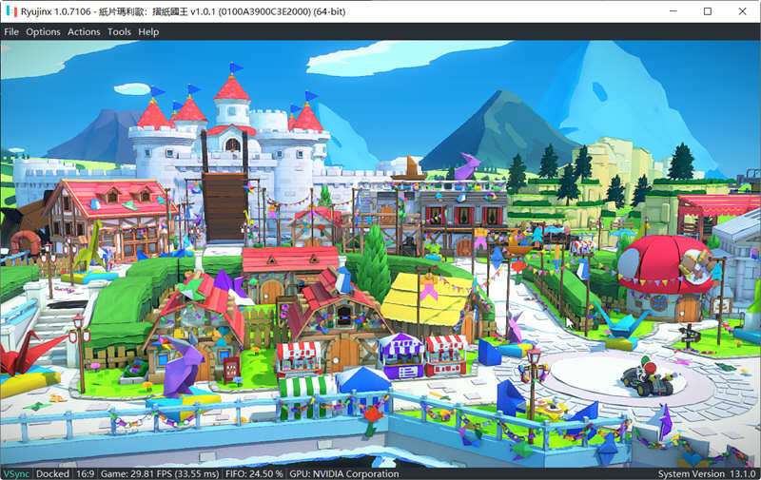761x480 pixels.
Task: Open the Options menu
Action: pos(43,32)
